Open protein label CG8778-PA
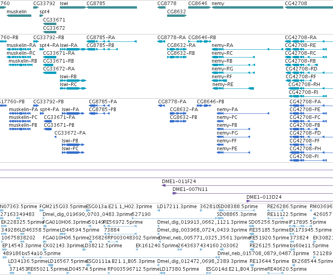Screen dimensions: 333x275 tap(172, 101)
